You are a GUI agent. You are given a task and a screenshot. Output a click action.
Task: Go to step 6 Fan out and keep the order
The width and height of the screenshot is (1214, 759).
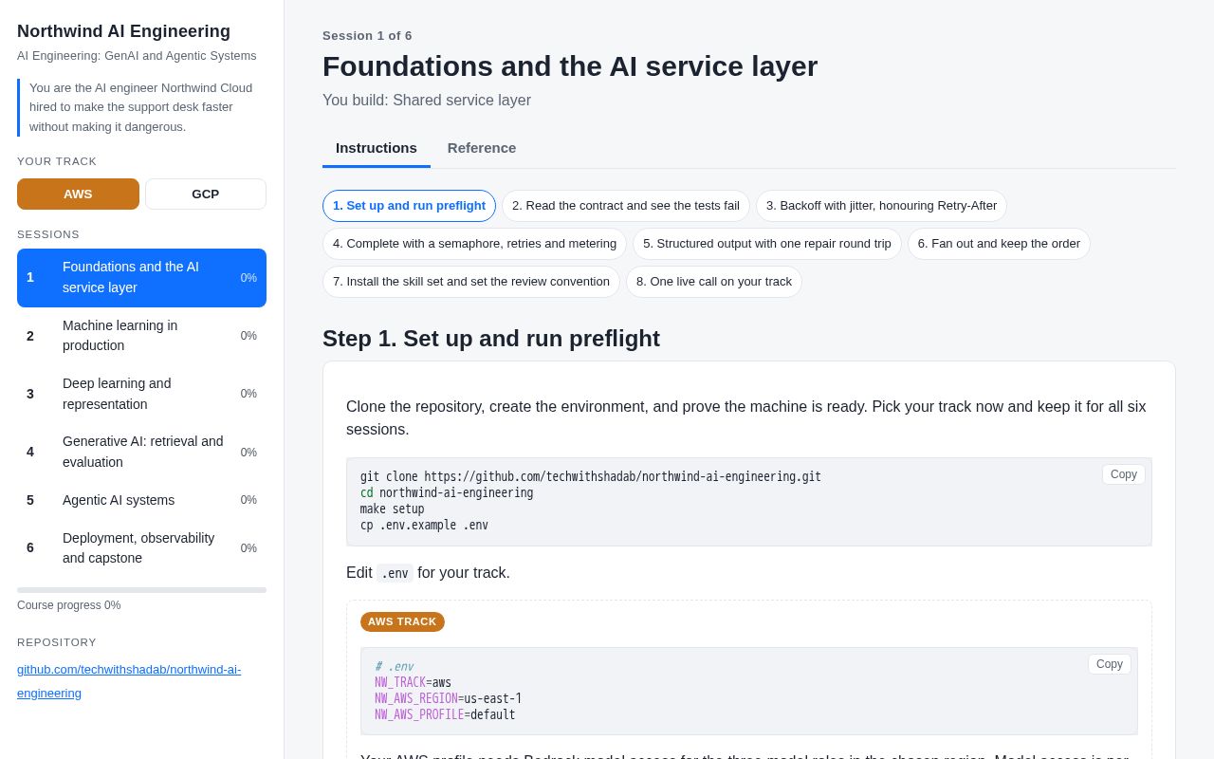click(x=999, y=244)
